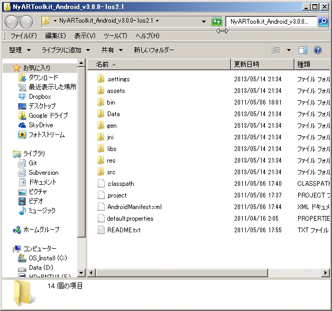This screenshot has width=332, height=311.
Task: Sort by the 名前 column header
Action: tap(159, 64)
